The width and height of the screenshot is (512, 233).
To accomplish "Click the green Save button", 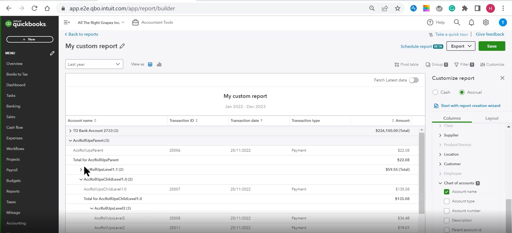I will click(492, 46).
